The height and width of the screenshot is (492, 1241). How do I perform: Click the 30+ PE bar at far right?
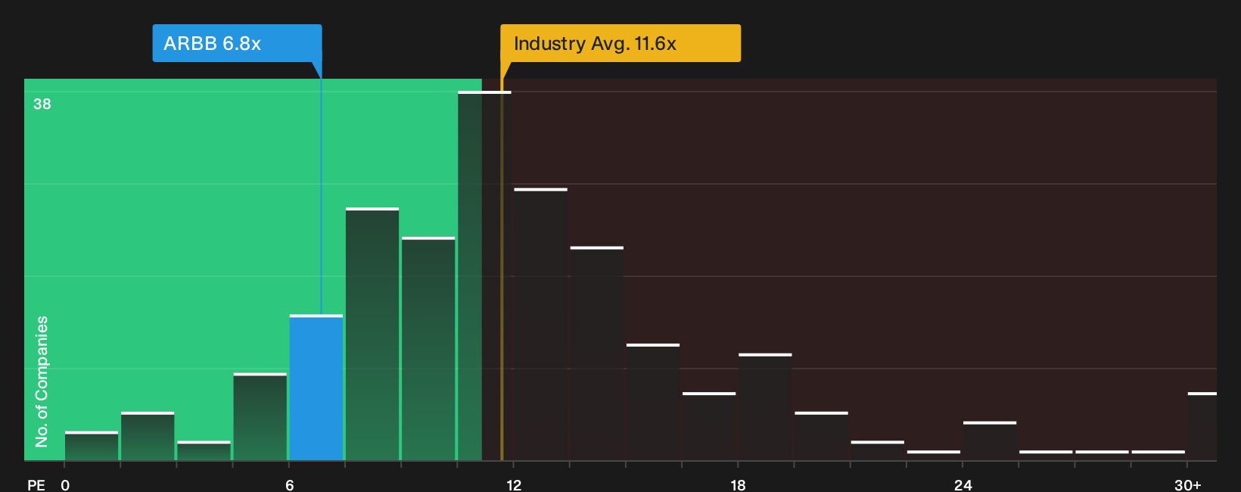pos(1202,426)
